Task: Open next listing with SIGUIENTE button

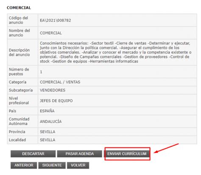Action: tap(52, 165)
